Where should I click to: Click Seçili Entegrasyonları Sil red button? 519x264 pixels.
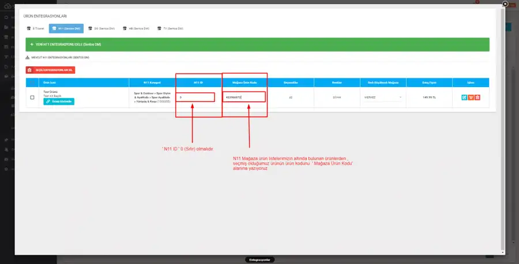coord(50,70)
